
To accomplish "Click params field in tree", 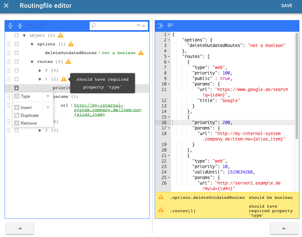I will pos(61,96).
